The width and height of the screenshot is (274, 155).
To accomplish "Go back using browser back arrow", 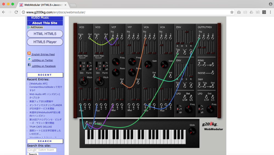I will (4, 12).
